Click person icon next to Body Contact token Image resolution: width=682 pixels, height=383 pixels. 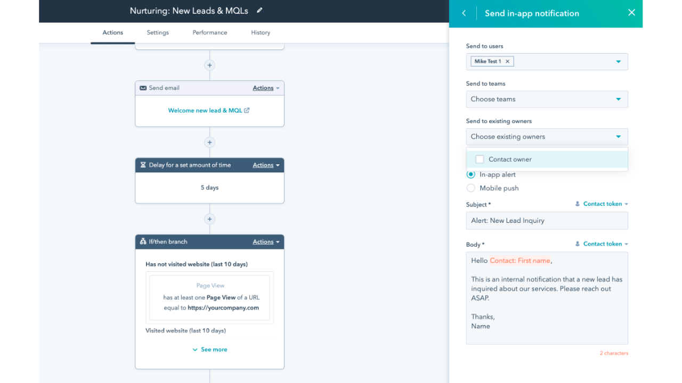click(578, 244)
